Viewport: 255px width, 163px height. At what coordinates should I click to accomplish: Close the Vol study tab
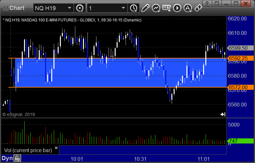[x=56, y=148]
